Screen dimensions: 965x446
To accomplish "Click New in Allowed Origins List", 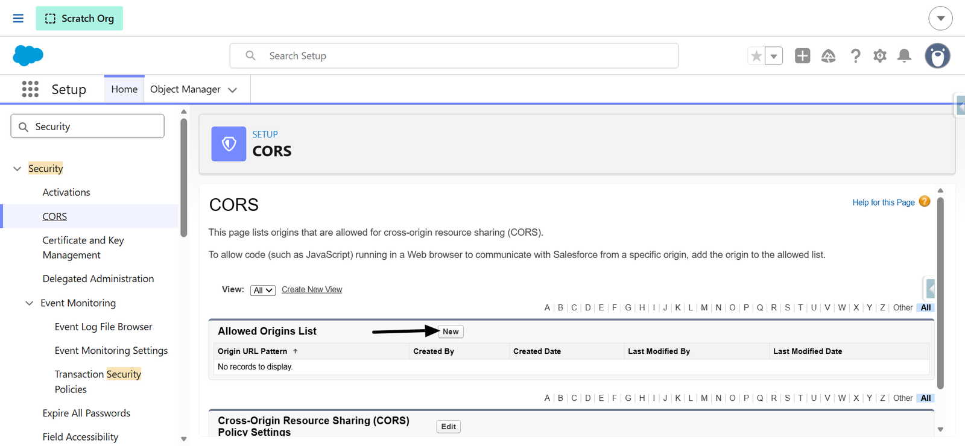I will (451, 331).
